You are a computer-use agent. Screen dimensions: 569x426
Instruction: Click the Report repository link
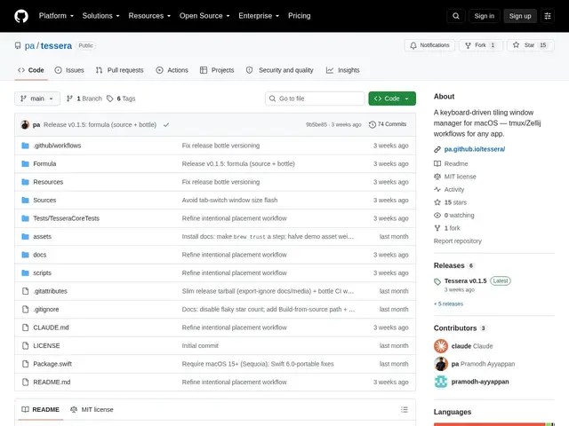coord(457,241)
